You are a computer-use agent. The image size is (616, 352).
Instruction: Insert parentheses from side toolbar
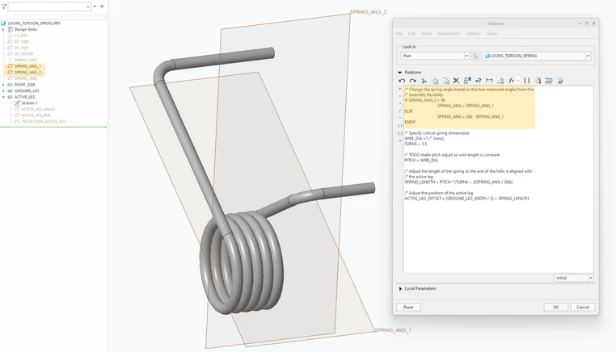pyautogui.click(x=400, y=126)
